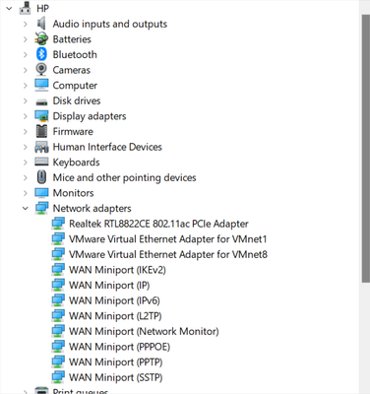Viewport: 370px width, 394px height.
Task: Click the WAN Miniport (IPv6) icon
Action: pos(58,300)
